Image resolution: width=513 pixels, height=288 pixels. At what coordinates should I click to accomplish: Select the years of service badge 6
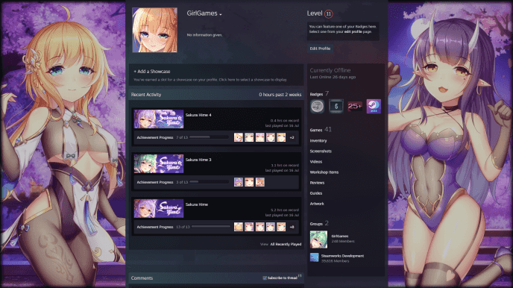(336, 107)
